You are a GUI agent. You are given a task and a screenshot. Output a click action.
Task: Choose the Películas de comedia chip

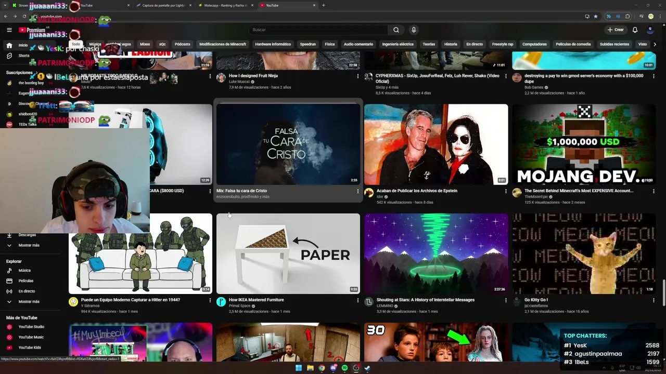(573, 44)
